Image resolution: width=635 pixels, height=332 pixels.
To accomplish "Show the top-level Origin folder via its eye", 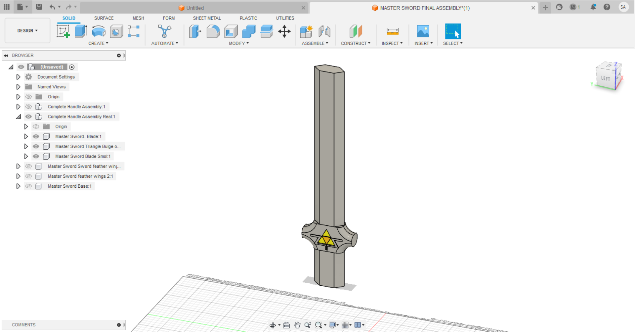I will coord(29,97).
